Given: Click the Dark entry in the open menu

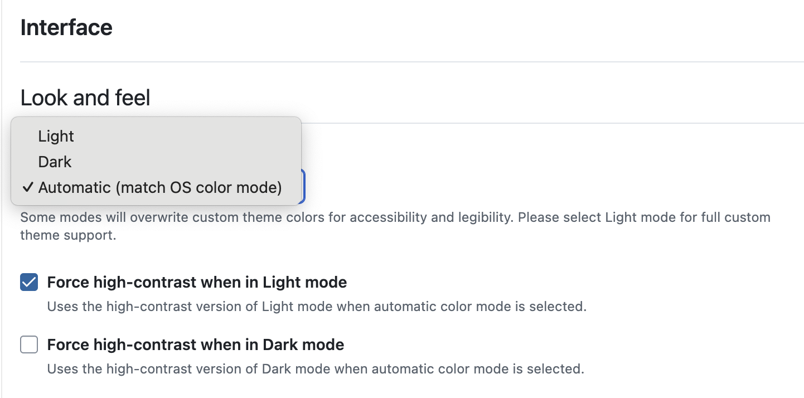Looking at the screenshot, I should (54, 162).
